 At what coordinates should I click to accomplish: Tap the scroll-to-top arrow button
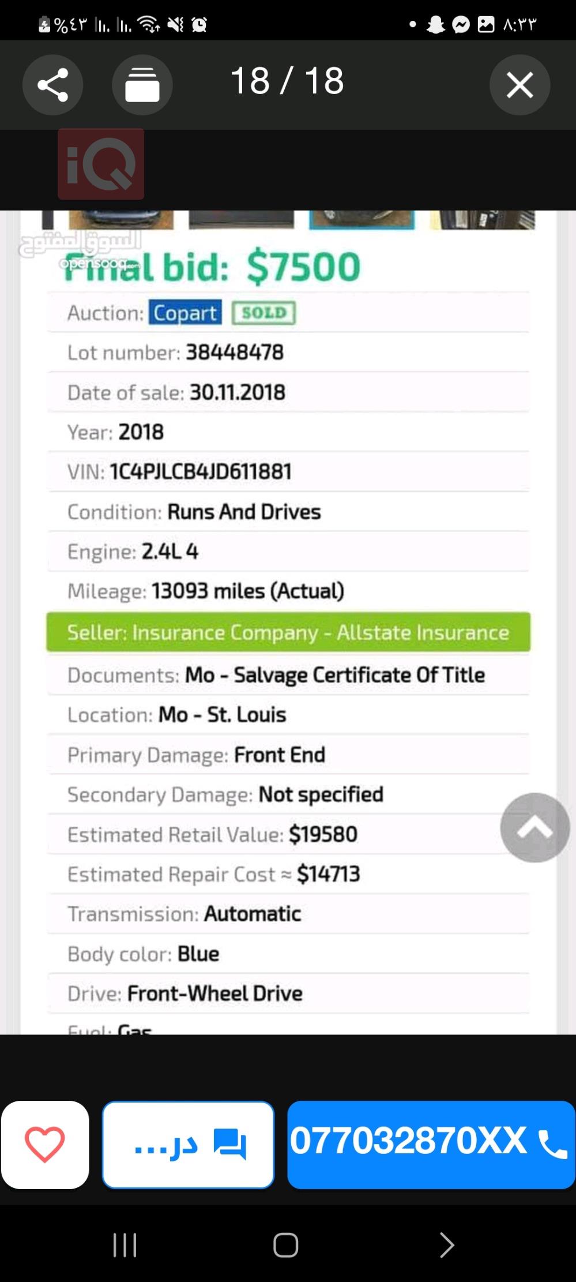(x=534, y=827)
